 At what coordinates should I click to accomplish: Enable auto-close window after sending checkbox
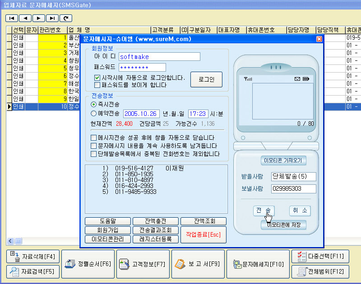click(x=93, y=138)
